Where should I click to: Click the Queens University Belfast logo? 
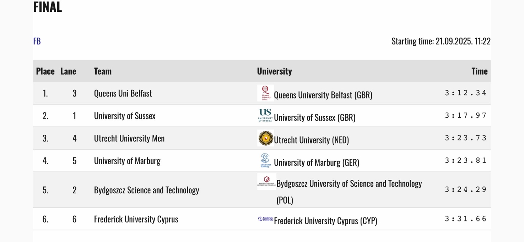(x=265, y=93)
